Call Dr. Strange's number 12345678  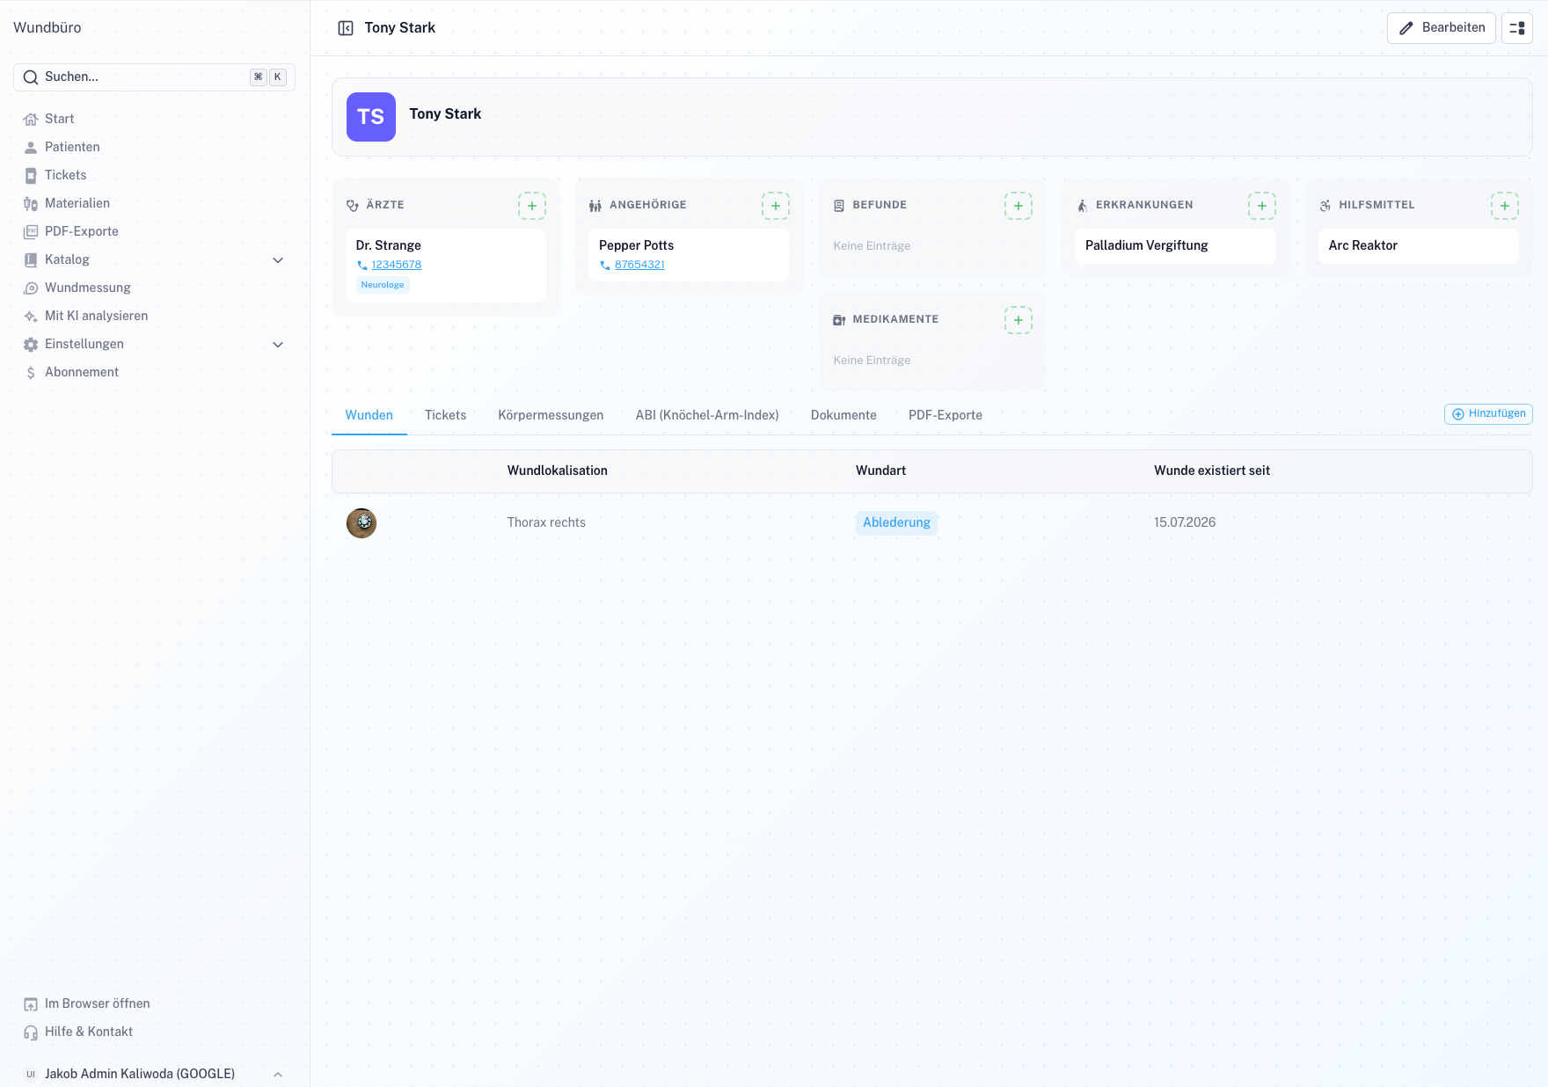pyautogui.click(x=397, y=265)
